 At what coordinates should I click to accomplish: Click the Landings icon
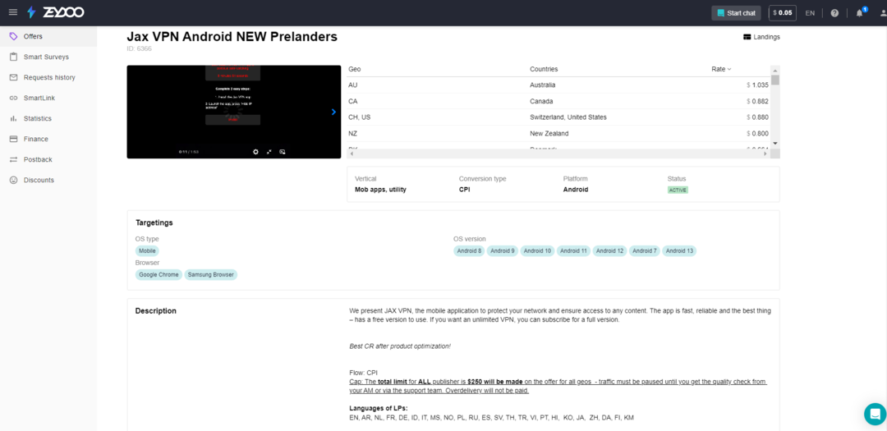coord(747,37)
